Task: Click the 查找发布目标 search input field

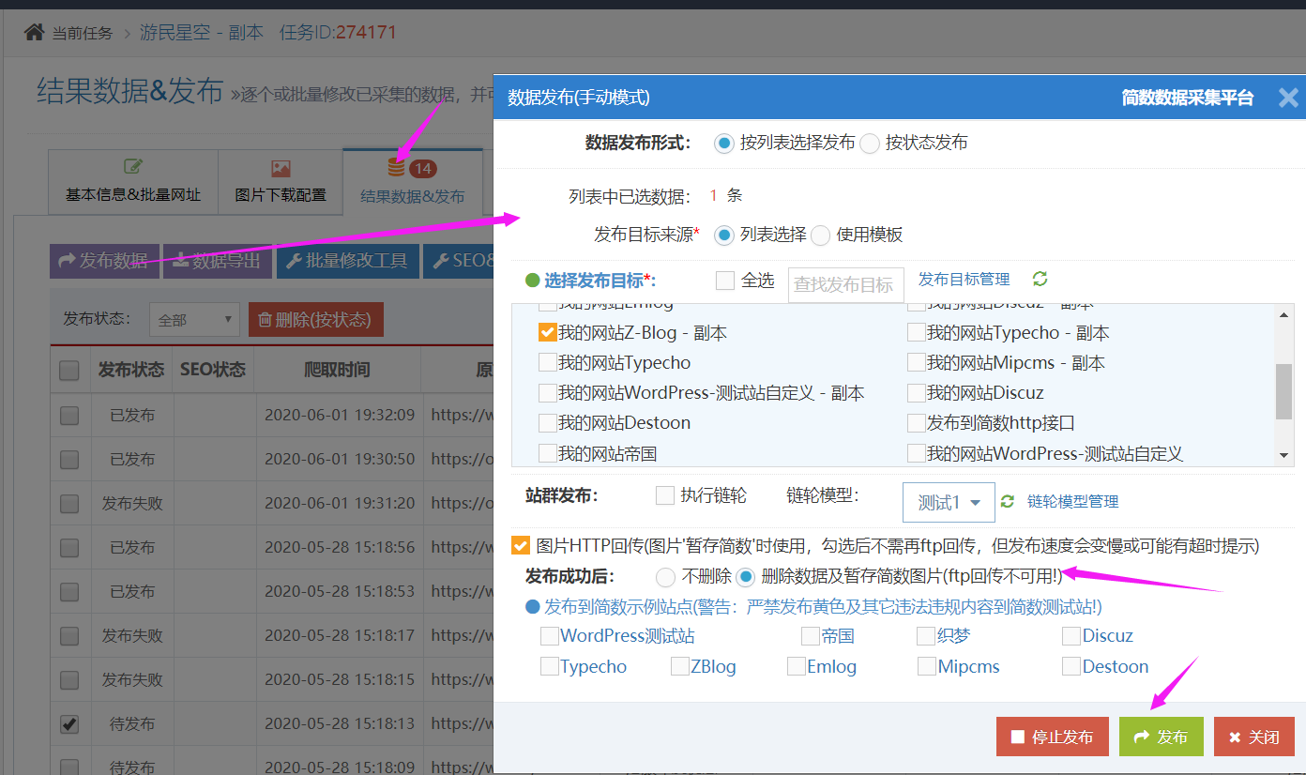Action: 845,284
